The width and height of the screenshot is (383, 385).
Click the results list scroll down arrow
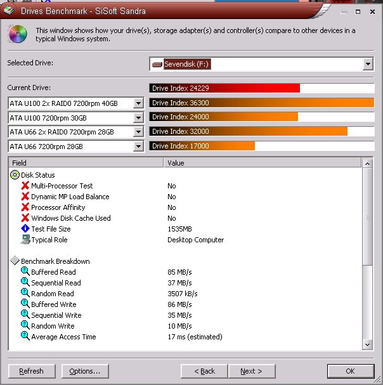(367, 344)
